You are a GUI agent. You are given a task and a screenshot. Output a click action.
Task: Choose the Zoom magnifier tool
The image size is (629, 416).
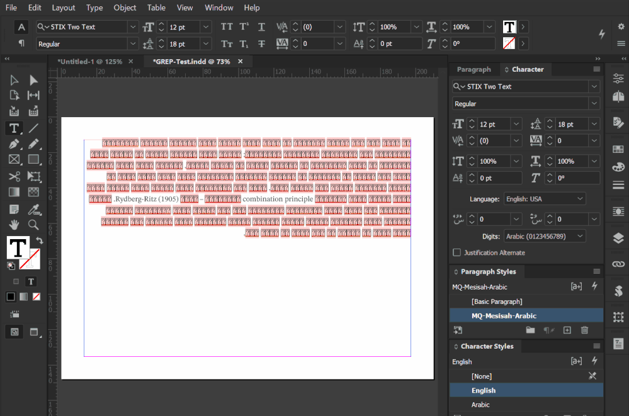tap(34, 225)
